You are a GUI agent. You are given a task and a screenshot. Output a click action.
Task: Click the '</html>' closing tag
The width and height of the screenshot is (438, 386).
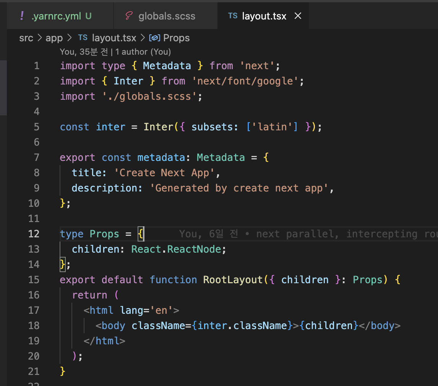click(x=104, y=341)
